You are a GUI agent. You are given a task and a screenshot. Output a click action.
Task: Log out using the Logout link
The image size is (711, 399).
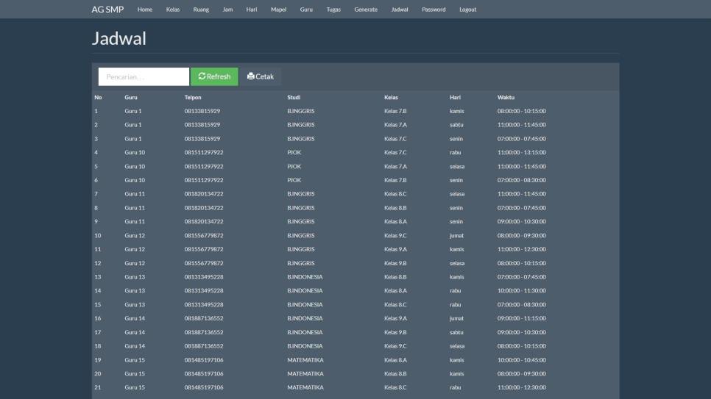467,10
